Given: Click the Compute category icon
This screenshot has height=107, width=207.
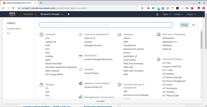Looking at the screenshot, I should point(41,35).
